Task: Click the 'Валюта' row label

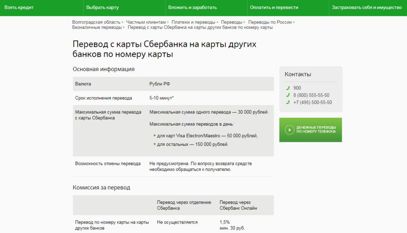Action: click(83, 84)
